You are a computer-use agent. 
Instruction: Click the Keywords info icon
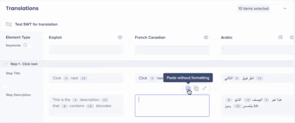(x=25, y=45)
